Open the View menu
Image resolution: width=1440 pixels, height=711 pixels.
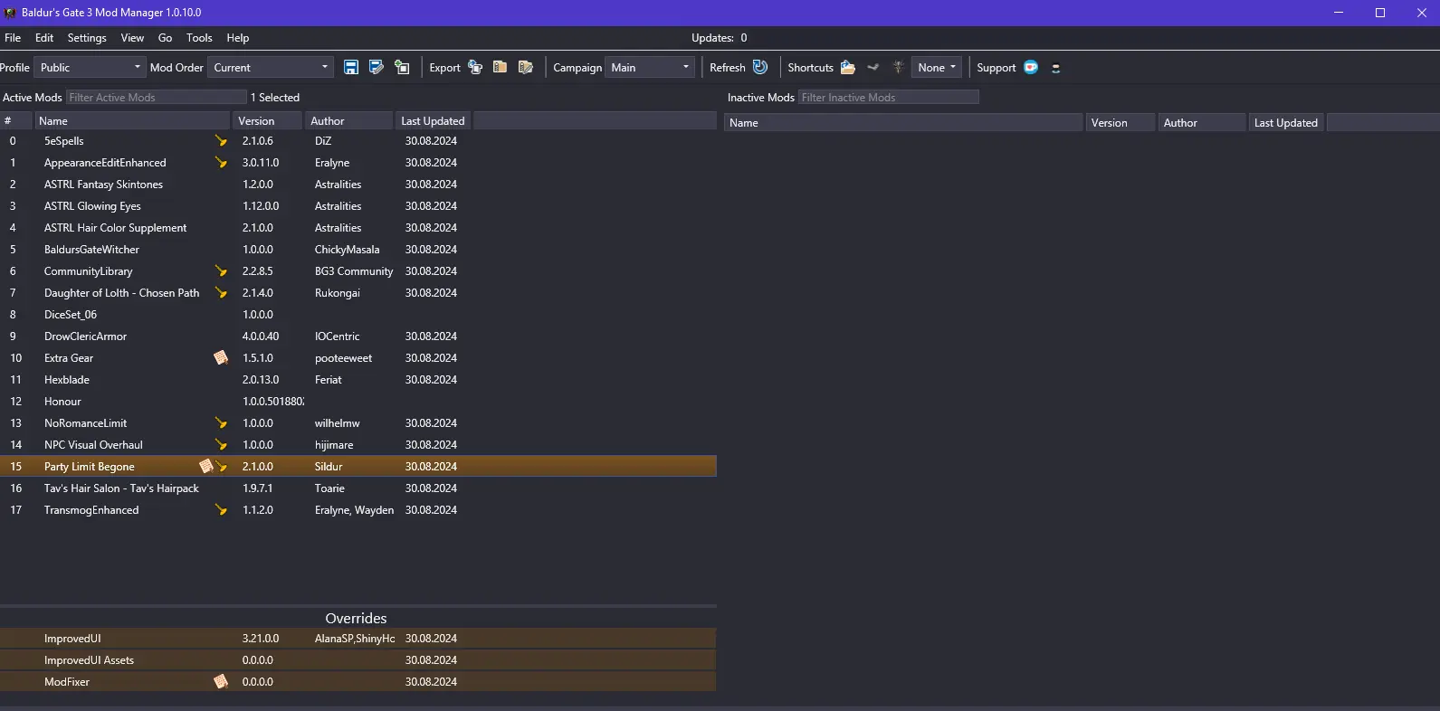tap(132, 38)
